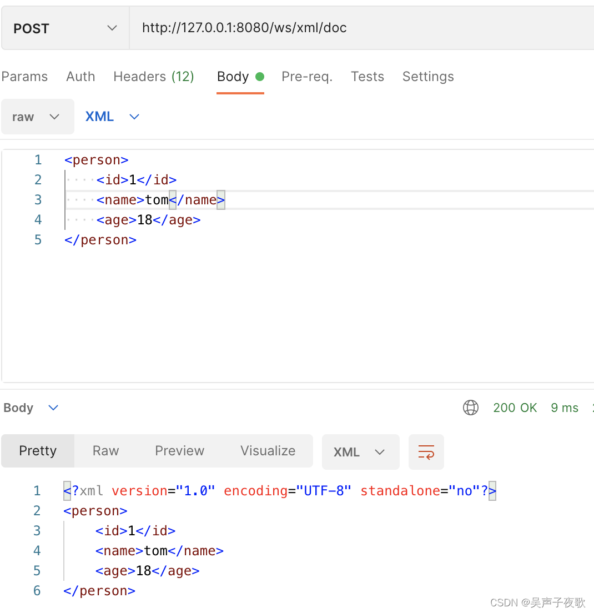Image resolution: width=594 pixels, height=613 pixels.
Task: Open the request XML format dropdown
Action: (112, 117)
